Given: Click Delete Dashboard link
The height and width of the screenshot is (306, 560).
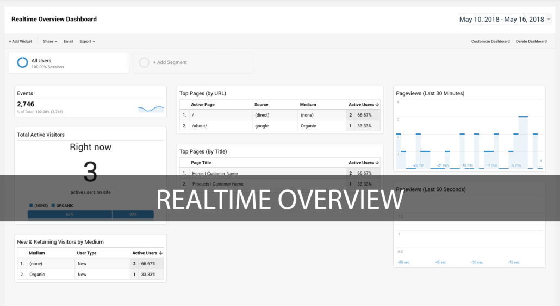Looking at the screenshot, I should (531, 41).
